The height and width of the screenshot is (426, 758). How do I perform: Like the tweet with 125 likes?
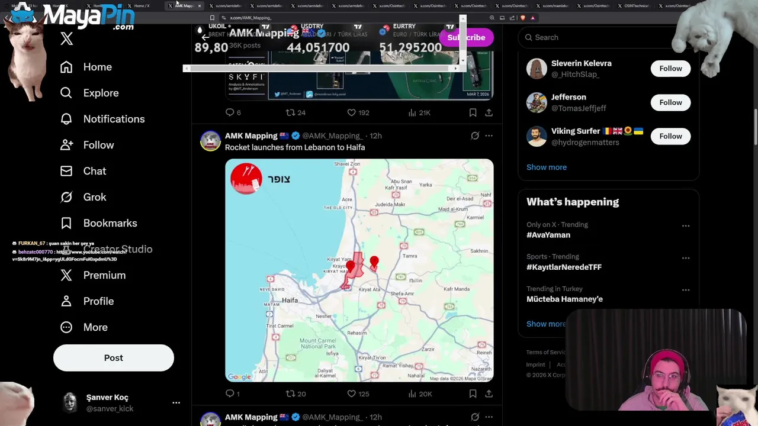pyautogui.click(x=358, y=393)
